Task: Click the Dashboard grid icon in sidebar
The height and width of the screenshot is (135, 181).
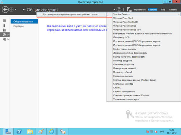Action: pyautogui.click(x=4, y=21)
